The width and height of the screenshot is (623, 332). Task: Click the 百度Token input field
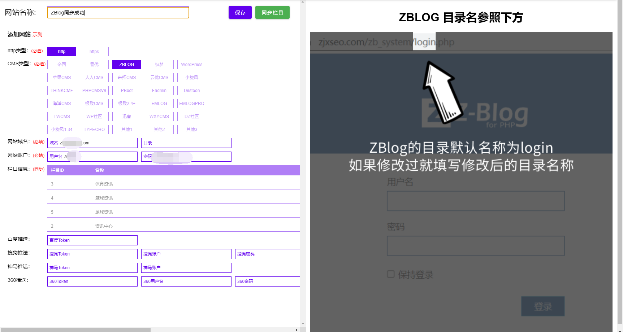[x=92, y=240]
